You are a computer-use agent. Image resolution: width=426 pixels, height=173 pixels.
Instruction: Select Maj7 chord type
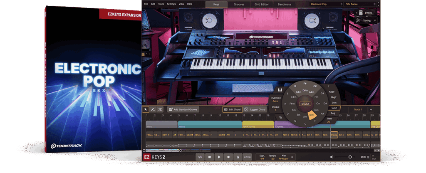[x=334, y=97]
